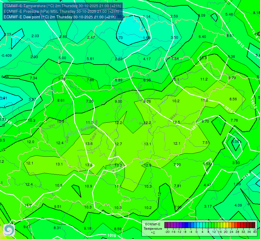
Task: Click the 3.97 temperature value
Action: (x=32, y=99)
